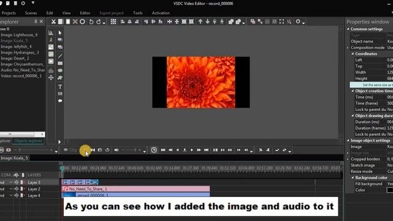Toggle the preview eye icon
393x221 pixels.
pyautogui.click(x=66, y=150)
